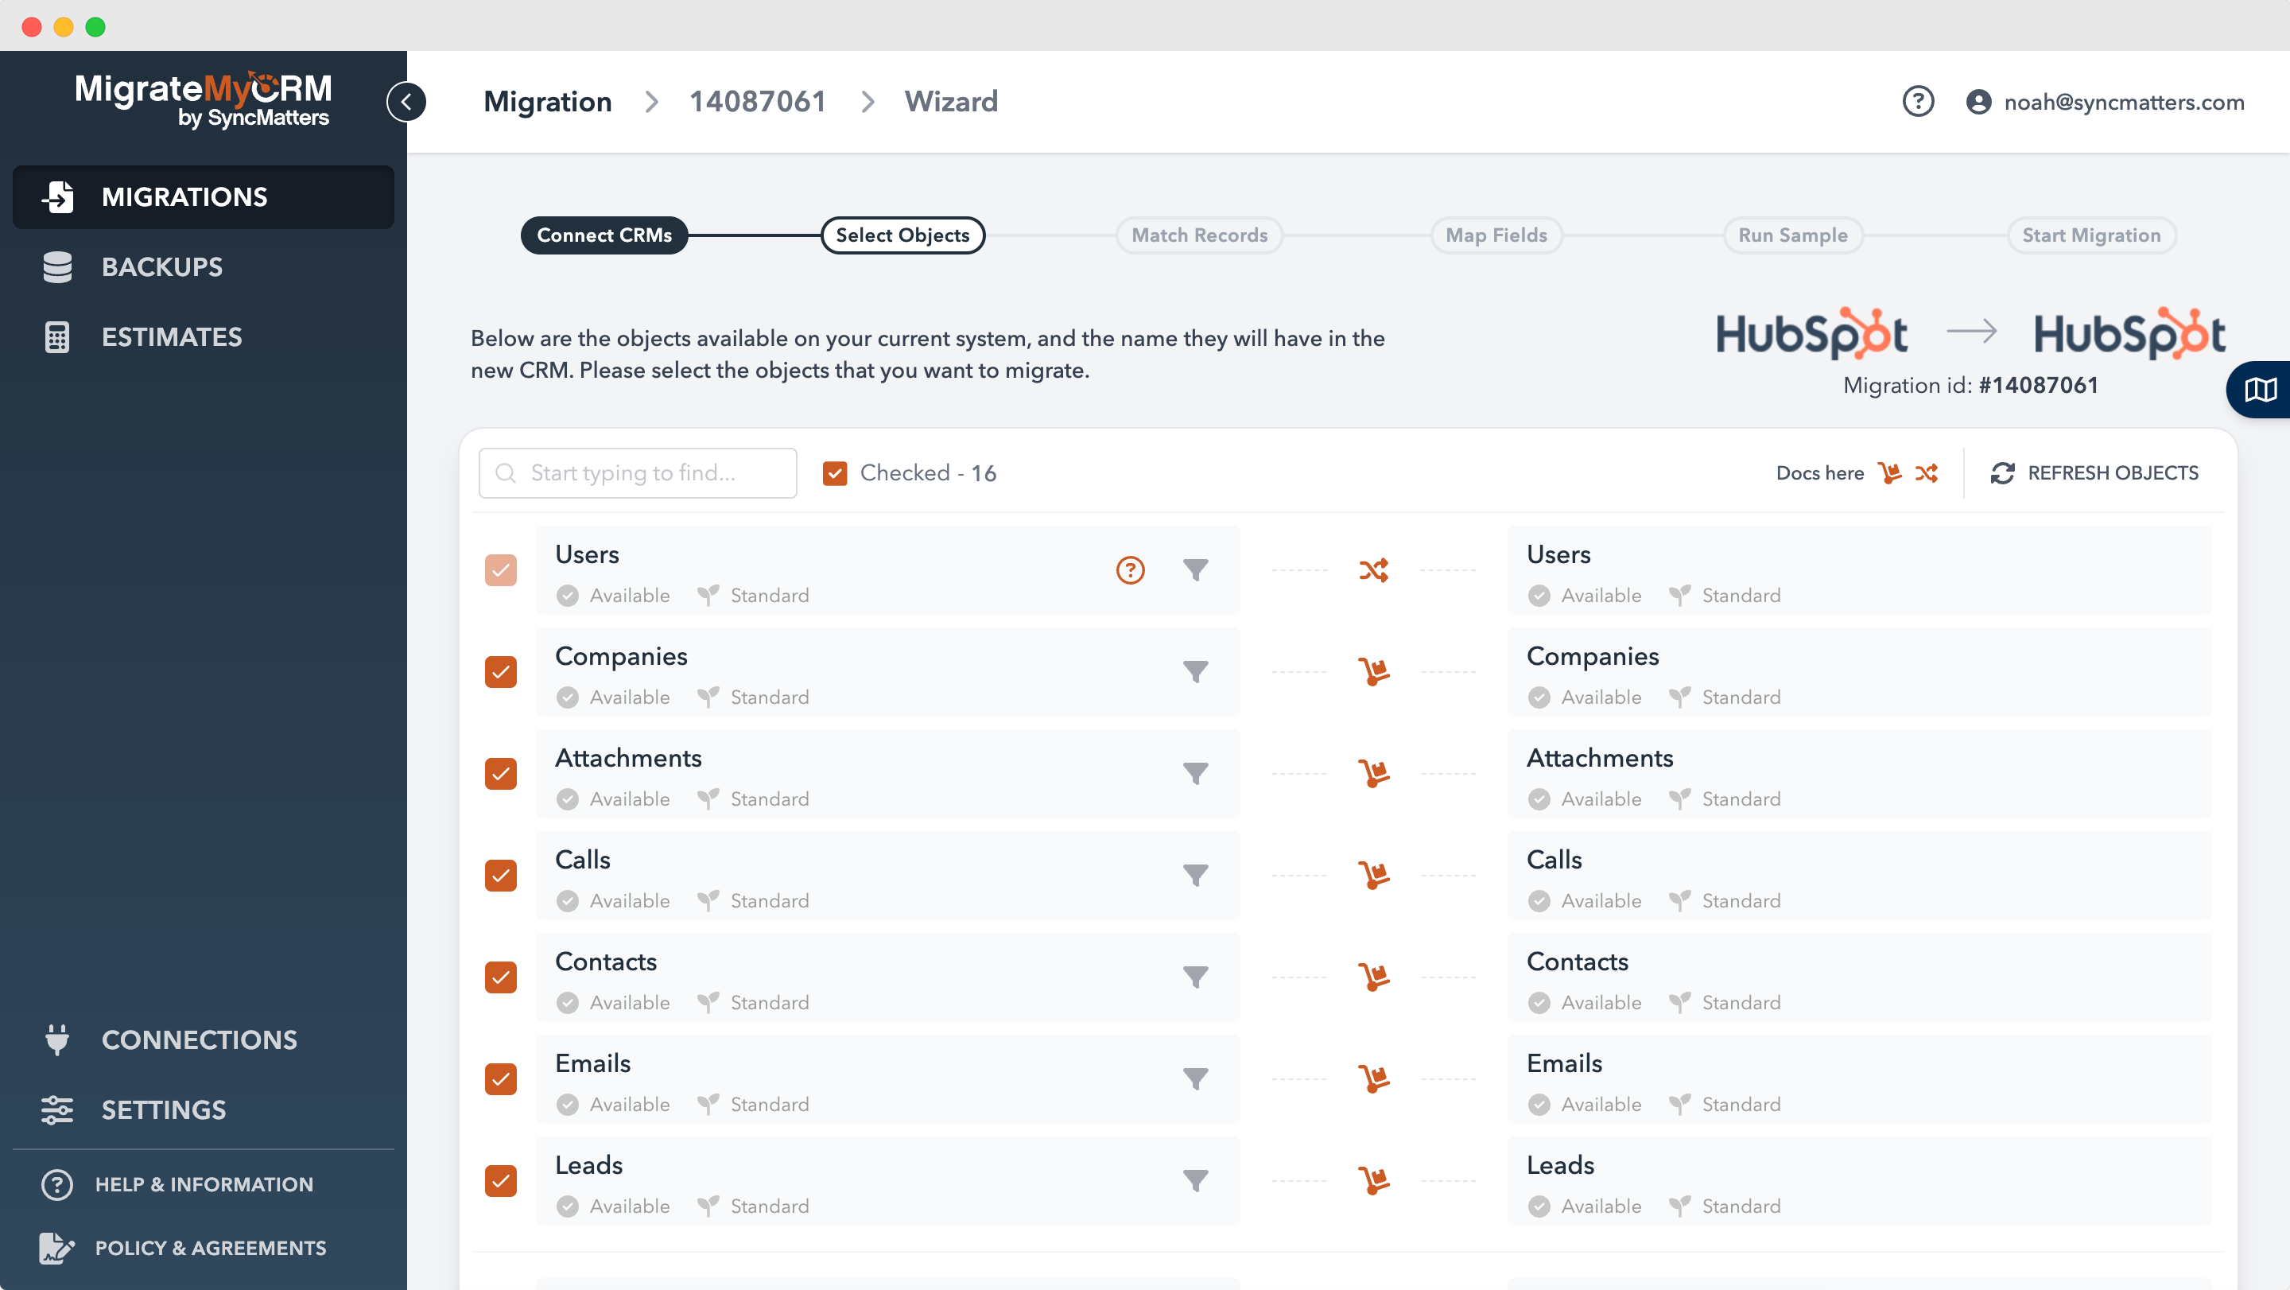This screenshot has height=1290, width=2290.
Task: Click the shuffle mapping icon on the Users row
Action: (x=1374, y=570)
